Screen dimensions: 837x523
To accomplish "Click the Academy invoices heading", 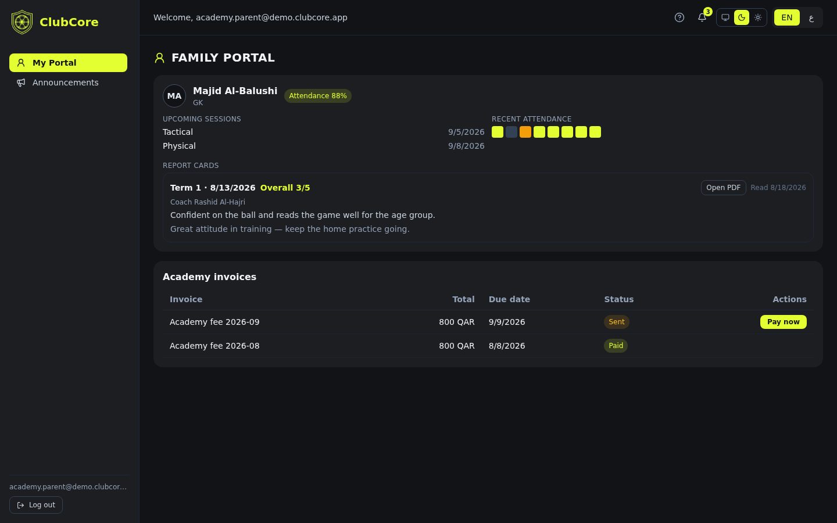I will (x=209, y=277).
